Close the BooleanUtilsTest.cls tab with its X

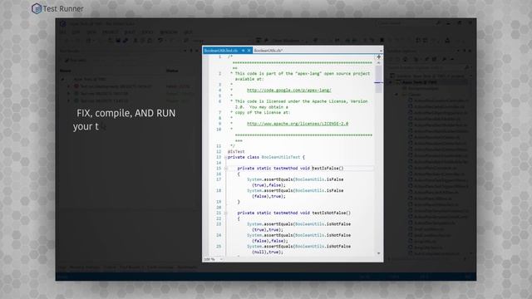[249, 51]
